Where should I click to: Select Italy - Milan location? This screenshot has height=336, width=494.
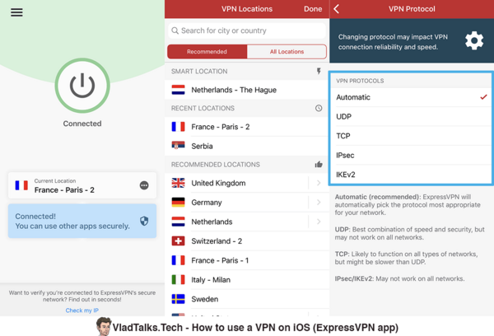pos(247,279)
